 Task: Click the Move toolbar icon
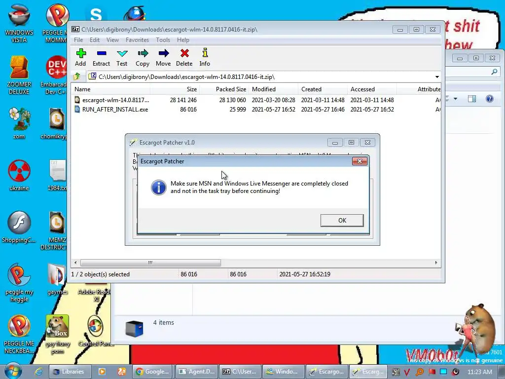pos(163,57)
